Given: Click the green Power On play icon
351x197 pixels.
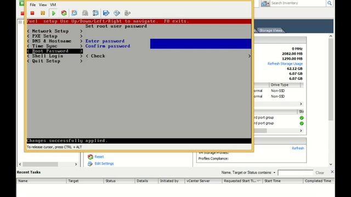Looking at the screenshot, I should point(54,13).
